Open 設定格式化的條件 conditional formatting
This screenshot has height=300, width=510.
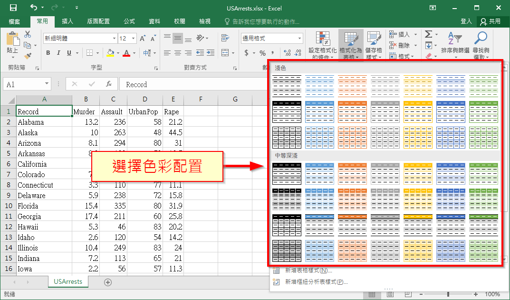323,44
